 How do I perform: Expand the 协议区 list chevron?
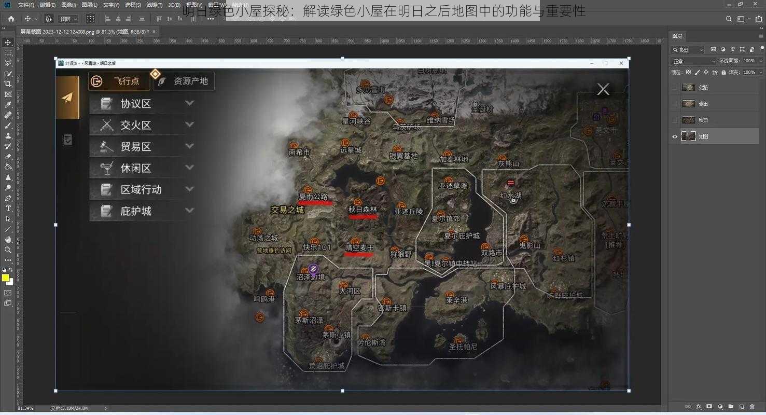coord(189,103)
